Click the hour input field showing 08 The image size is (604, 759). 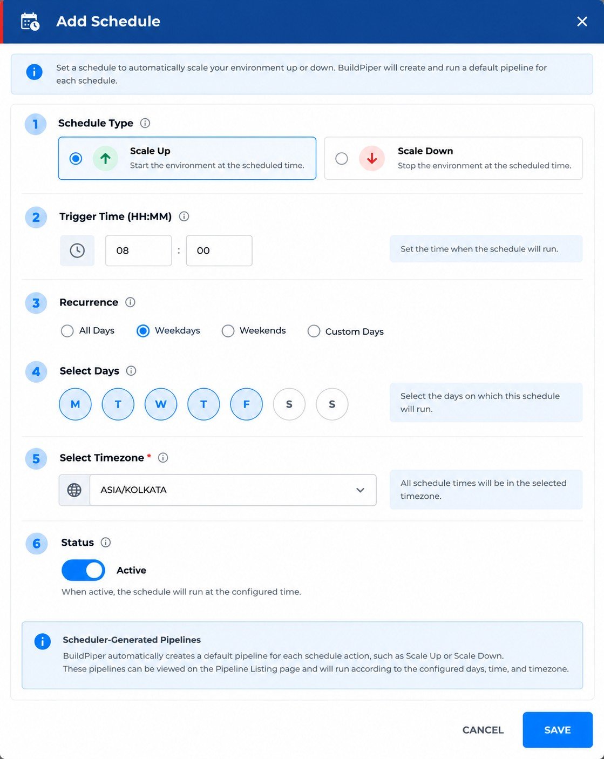point(139,250)
